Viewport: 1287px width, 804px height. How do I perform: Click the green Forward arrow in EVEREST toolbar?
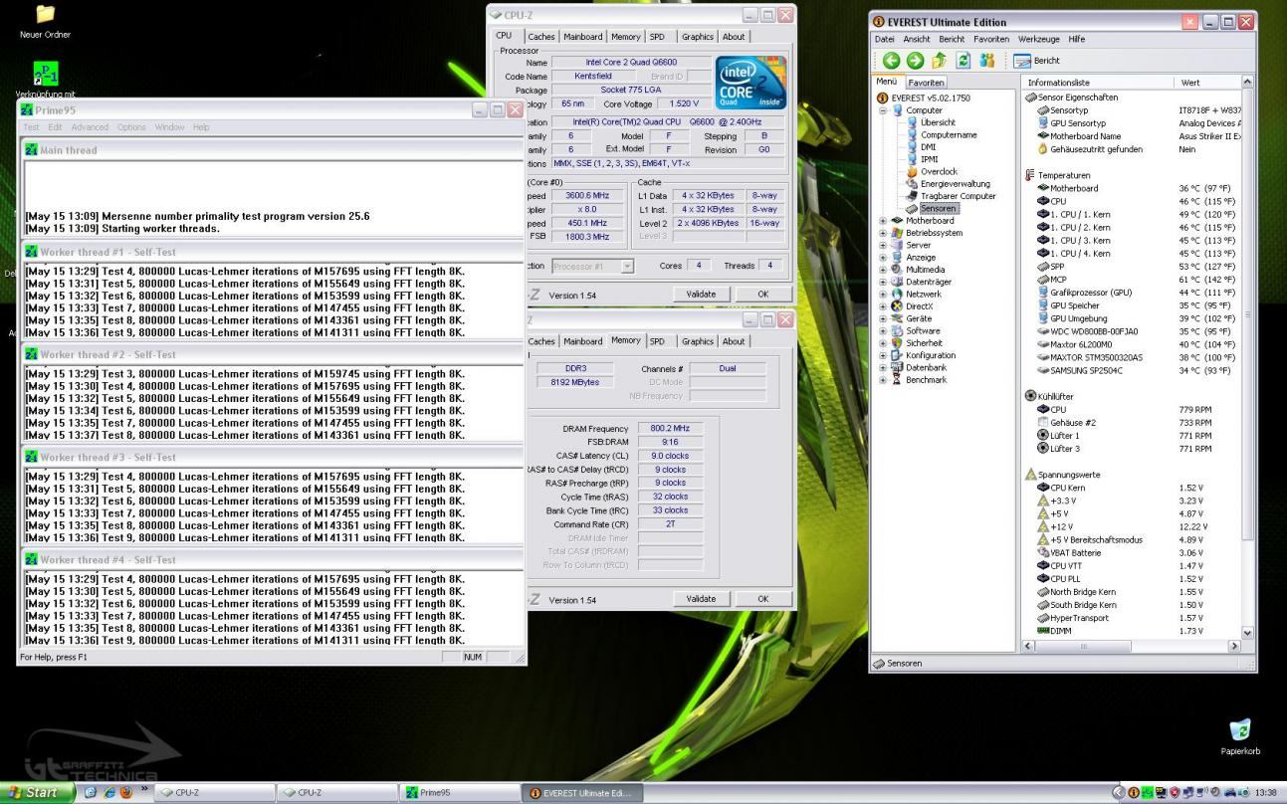coord(915,61)
